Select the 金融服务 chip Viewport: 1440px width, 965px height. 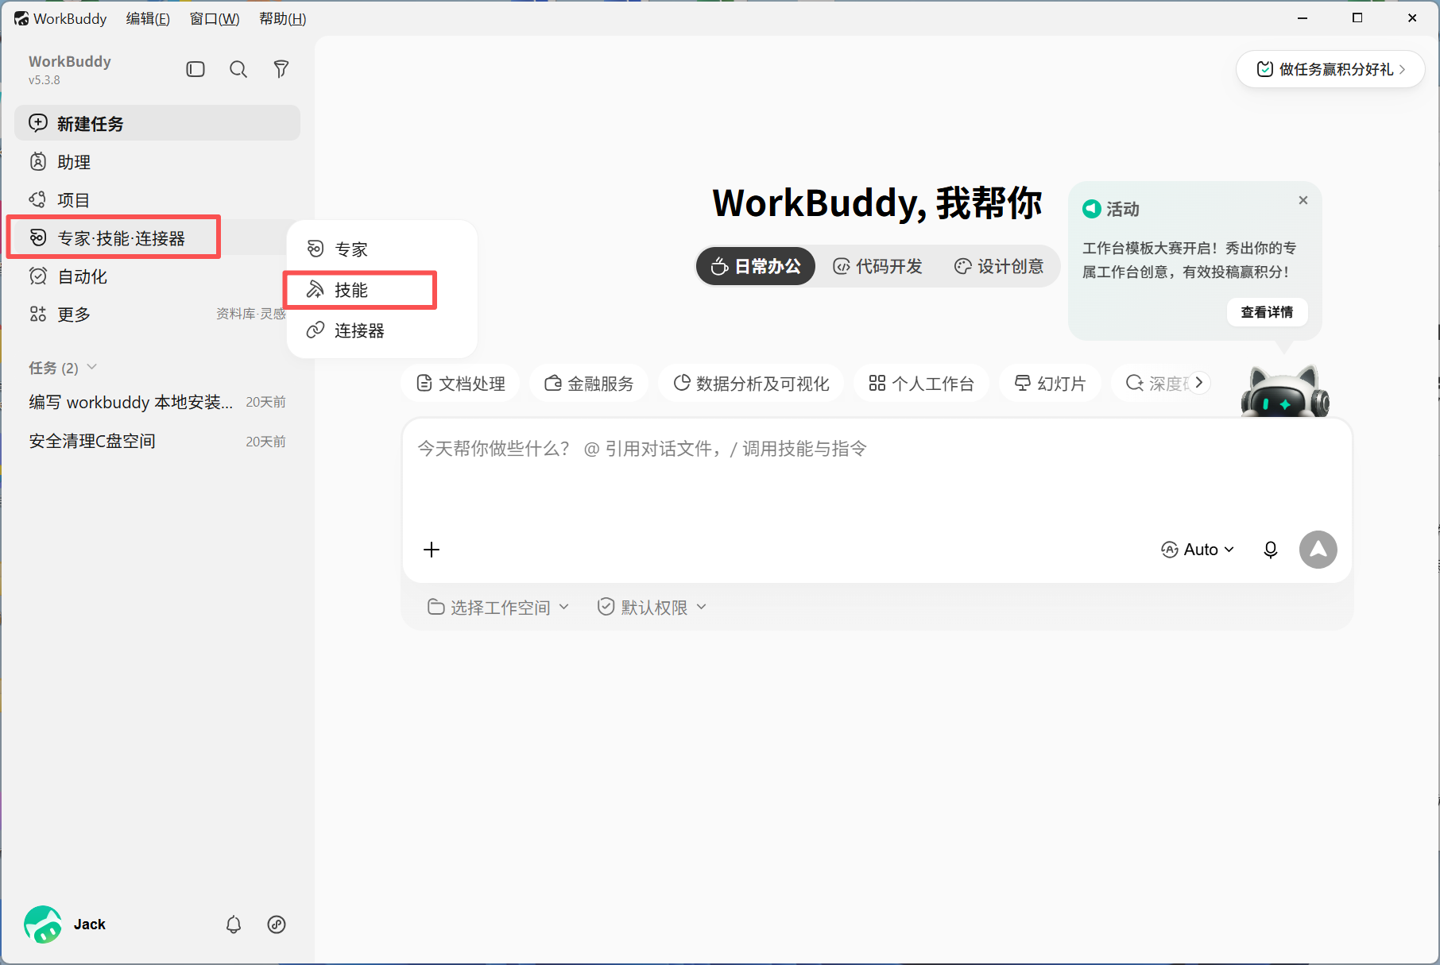tap(589, 384)
